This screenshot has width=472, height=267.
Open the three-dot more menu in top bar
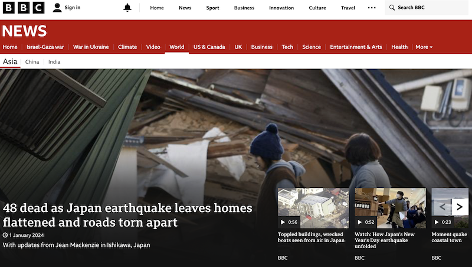click(x=372, y=8)
